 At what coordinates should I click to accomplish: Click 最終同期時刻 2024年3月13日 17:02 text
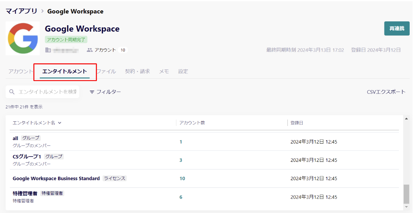pos(305,50)
